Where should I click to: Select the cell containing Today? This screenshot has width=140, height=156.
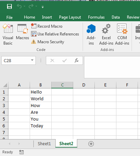pyautogui.click(x=40, y=126)
